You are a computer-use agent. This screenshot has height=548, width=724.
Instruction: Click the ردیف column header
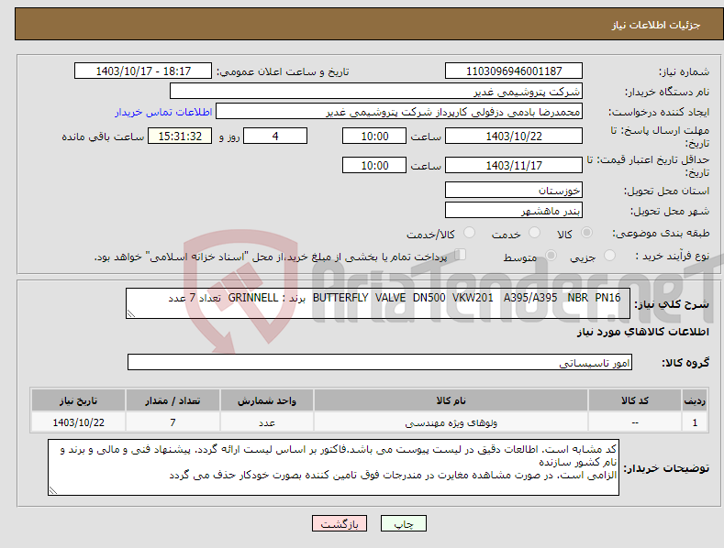coord(695,400)
